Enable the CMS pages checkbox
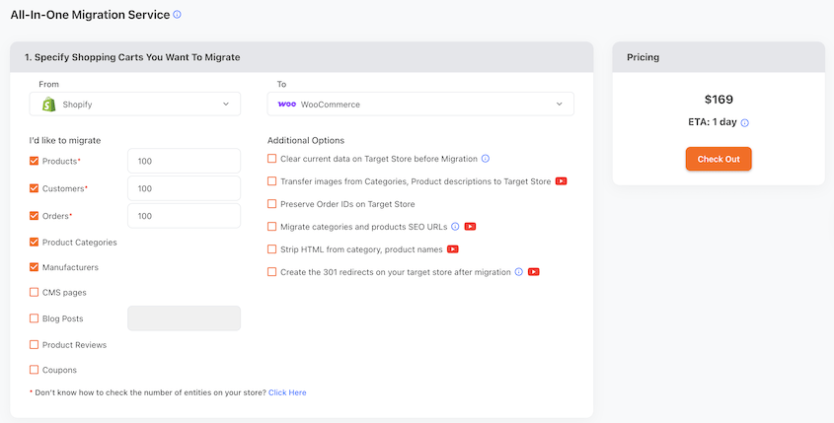Viewport: 834px width, 423px height. pyautogui.click(x=35, y=293)
